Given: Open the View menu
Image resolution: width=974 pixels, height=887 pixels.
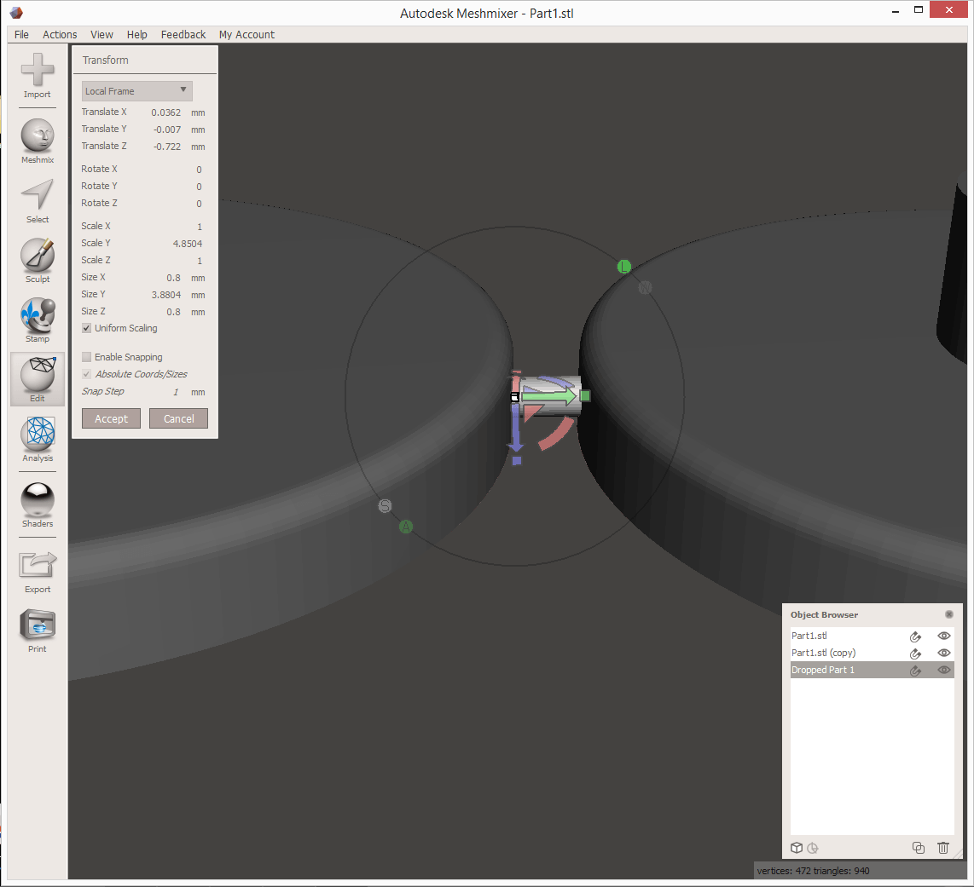Looking at the screenshot, I should pos(101,35).
